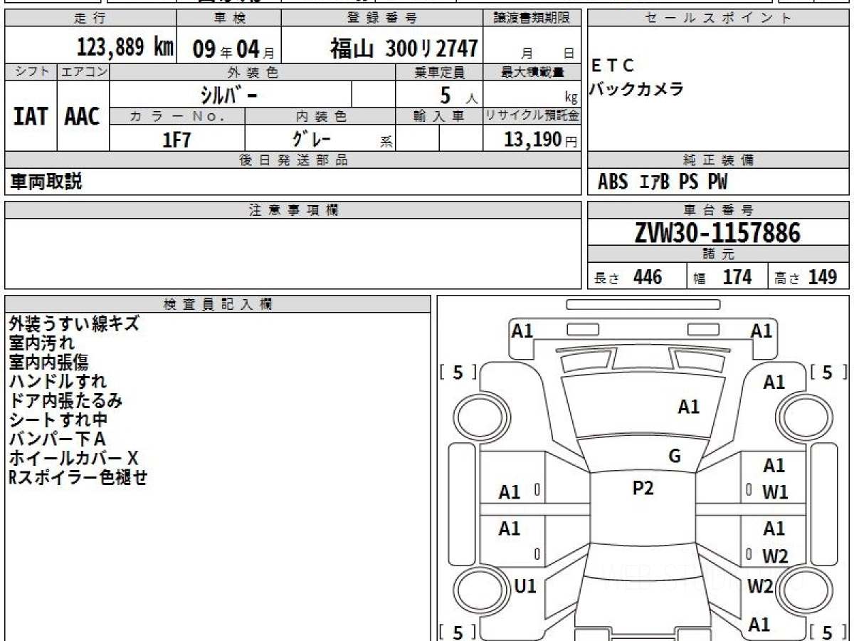Click the 車検 header label
This screenshot has height=641, width=854.
click(228, 19)
